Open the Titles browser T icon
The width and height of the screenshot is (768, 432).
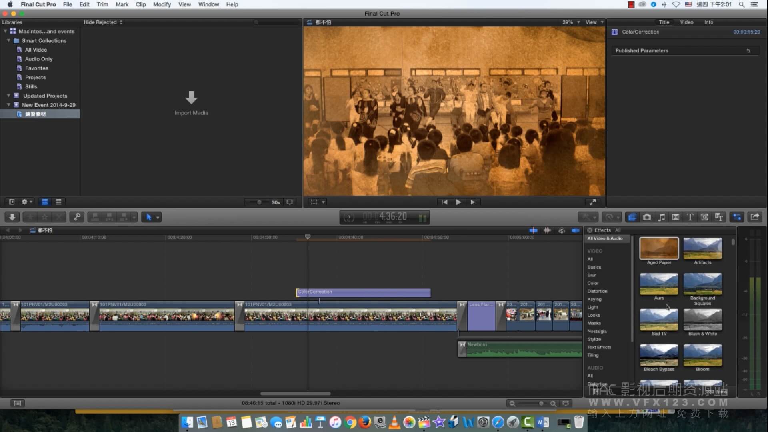pyautogui.click(x=690, y=217)
